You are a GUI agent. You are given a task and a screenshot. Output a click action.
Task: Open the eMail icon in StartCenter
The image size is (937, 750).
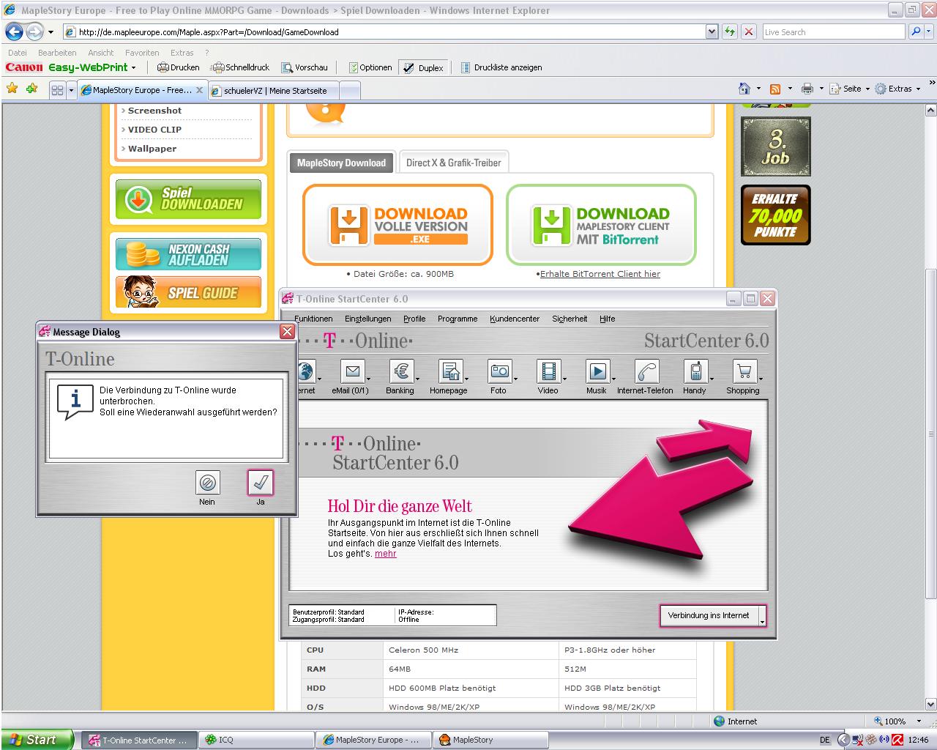coord(352,372)
